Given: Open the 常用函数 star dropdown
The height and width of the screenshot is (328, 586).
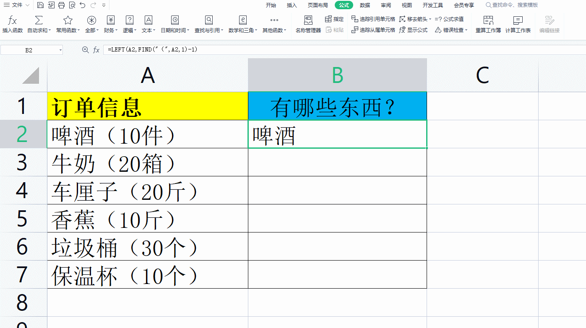Looking at the screenshot, I should [68, 24].
